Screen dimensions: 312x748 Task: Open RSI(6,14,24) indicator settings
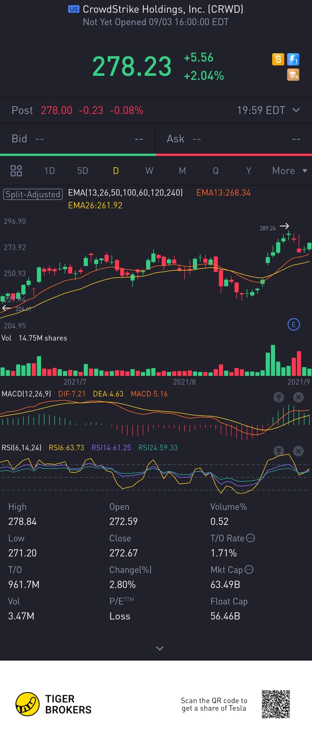[x=21, y=447]
